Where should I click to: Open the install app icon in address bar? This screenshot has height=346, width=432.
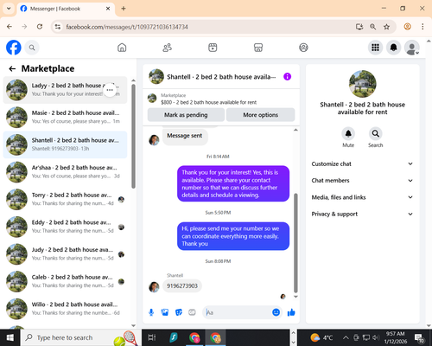pos(359,27)
